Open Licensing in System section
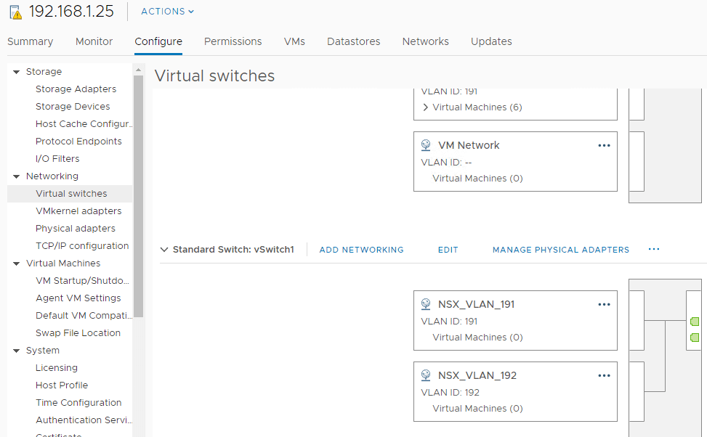 click(57, 368)
